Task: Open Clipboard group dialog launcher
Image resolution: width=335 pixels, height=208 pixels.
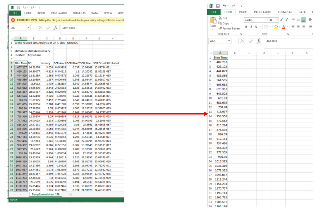Action: [241, 34]
